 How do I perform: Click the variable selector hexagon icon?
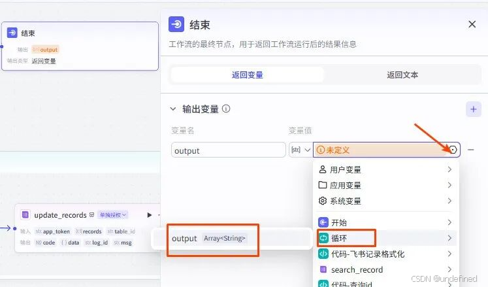pos(453,150)
